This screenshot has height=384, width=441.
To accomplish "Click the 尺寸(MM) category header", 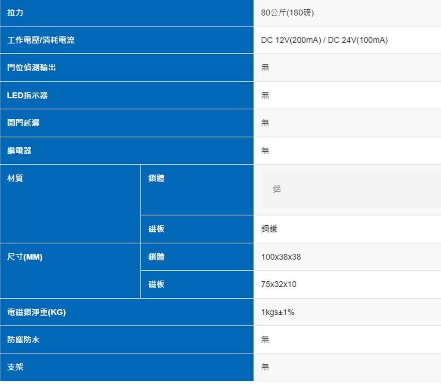I will (25, 257).
